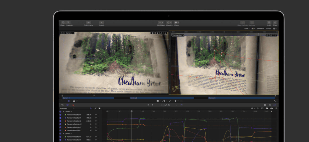This screenshot has width=309, height=142.
Task: Select the Text tool in the canvas toolbar
Action: coord(175,101)
